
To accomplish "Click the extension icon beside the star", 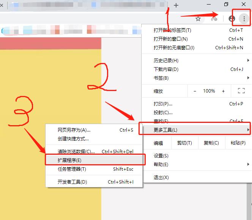I will click(x=214, y=18).
